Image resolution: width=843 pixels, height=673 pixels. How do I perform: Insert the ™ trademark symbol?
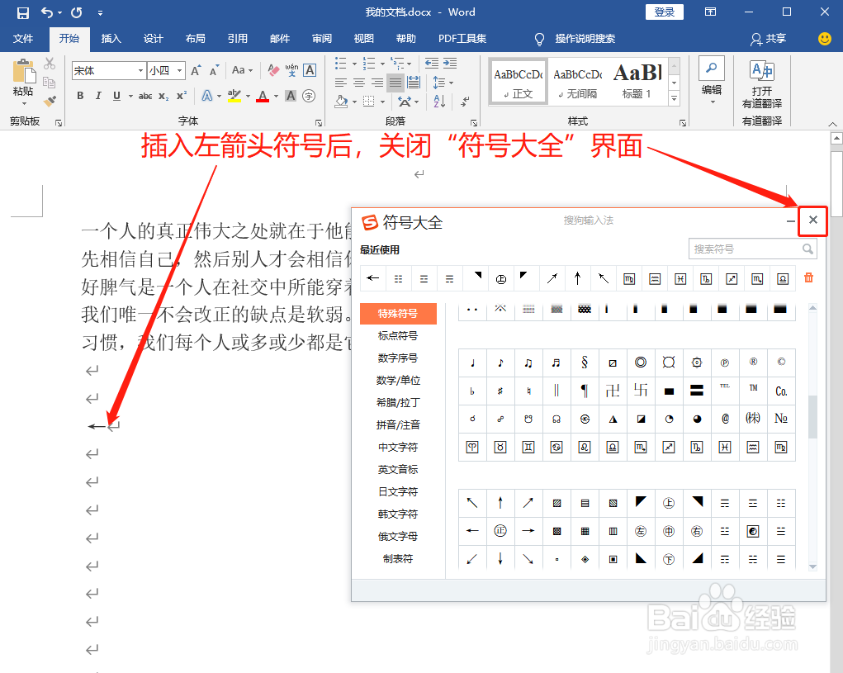click(753, 391)
